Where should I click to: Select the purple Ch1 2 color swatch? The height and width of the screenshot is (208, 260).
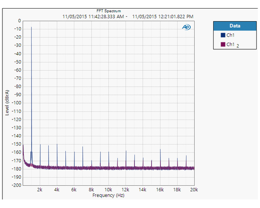(x=223, y=44)
